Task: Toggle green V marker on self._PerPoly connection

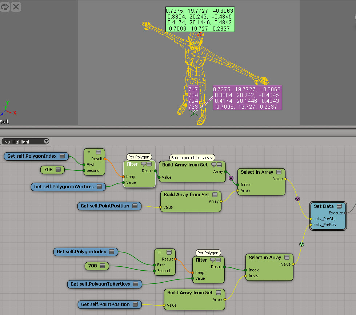Action: tap(301, 244)
